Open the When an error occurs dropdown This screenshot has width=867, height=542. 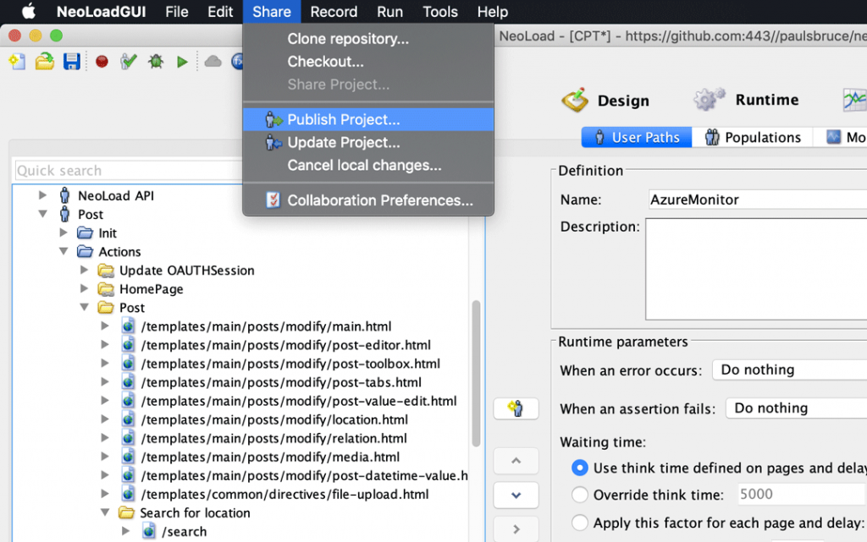click(790, 370)
